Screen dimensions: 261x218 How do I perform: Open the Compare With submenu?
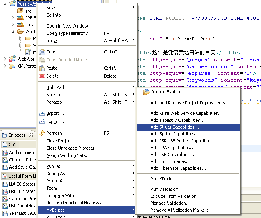tap(87, 195)
